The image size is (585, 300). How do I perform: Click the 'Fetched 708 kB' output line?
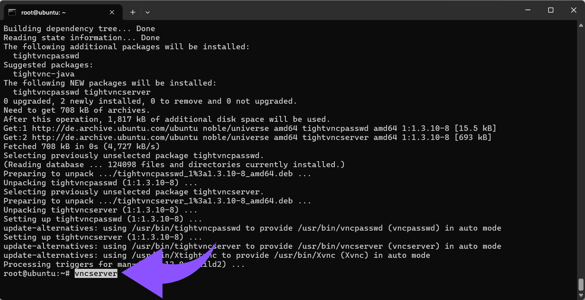[81, 147]
